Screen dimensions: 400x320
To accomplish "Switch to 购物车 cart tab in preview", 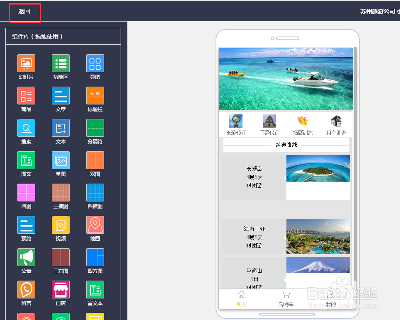I will 286,299.
